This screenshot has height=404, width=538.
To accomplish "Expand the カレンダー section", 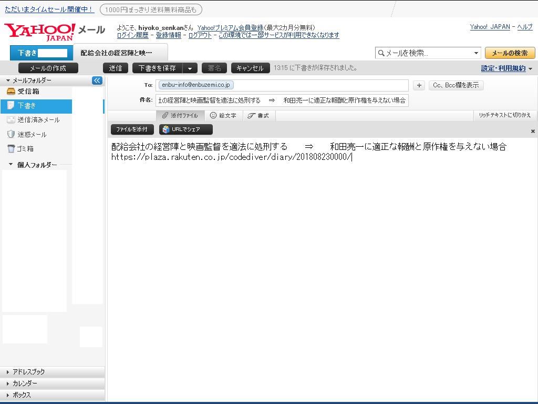I will point(25,383).
